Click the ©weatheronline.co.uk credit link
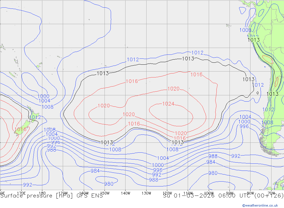Viewport: 284px width, 208px height. [260, 205]
